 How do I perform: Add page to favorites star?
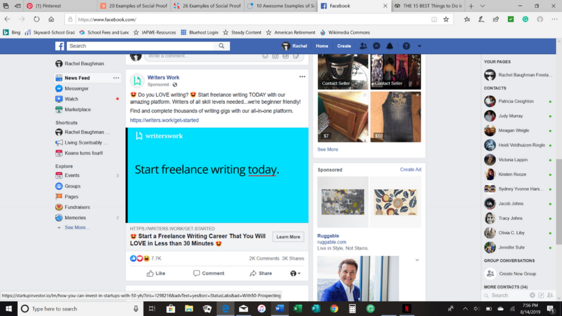(446, 19)
